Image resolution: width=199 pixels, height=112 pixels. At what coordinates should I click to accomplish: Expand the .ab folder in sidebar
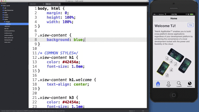click(x=3, y=8)
